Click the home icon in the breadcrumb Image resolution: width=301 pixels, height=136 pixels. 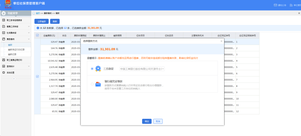coord(34,13)
